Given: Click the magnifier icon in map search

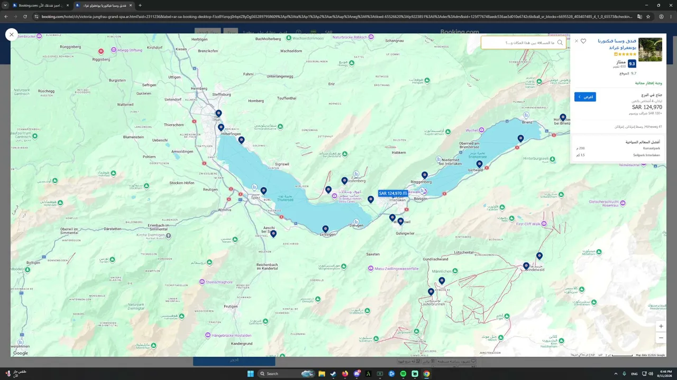Looking at the screenshot, I should 560,43.
